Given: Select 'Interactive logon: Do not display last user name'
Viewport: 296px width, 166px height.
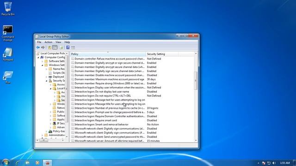Looking at the screenshot, I should [102, 92].
